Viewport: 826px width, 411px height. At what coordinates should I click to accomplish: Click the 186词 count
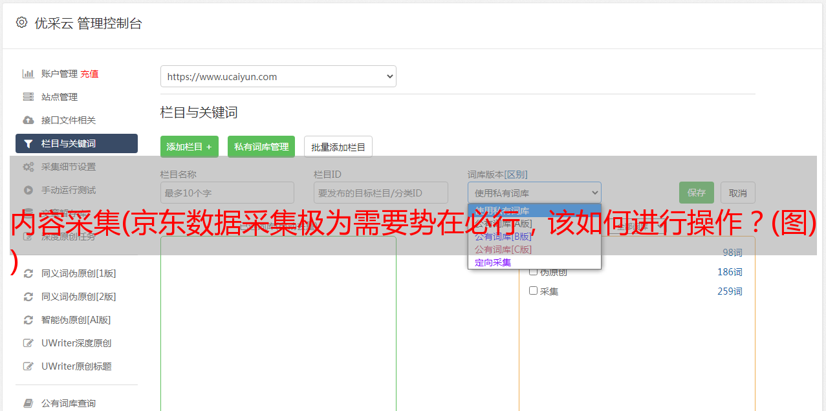tap(730, 272)
